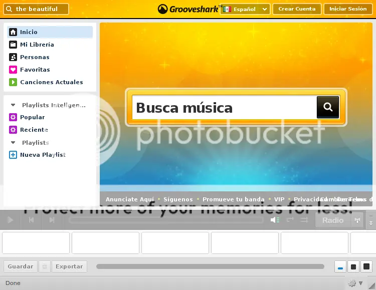Open Canciones Actuales play icon
376x290 pixels.
[x=13, y=82]
